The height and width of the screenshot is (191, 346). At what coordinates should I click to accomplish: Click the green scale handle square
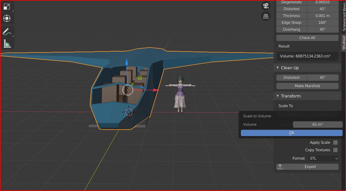pos(140,78)
